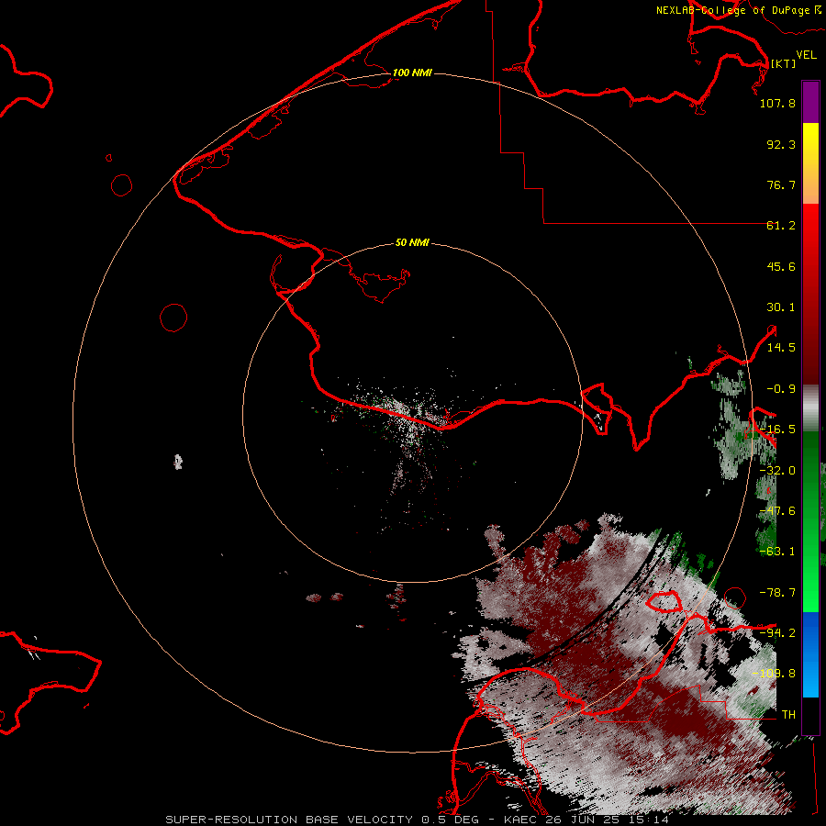Click the -94.2 scale value
This screenshot has height=826, width=826.
point(777,632)
